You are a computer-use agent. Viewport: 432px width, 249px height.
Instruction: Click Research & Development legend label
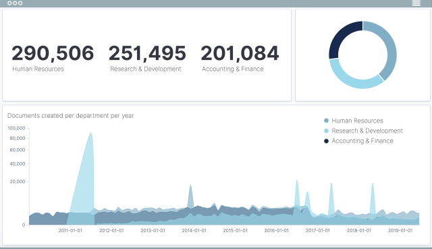coord(367,131)
